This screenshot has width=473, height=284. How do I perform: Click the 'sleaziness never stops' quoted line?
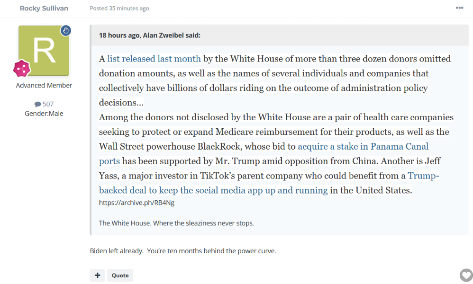click(x=176, y=223)
